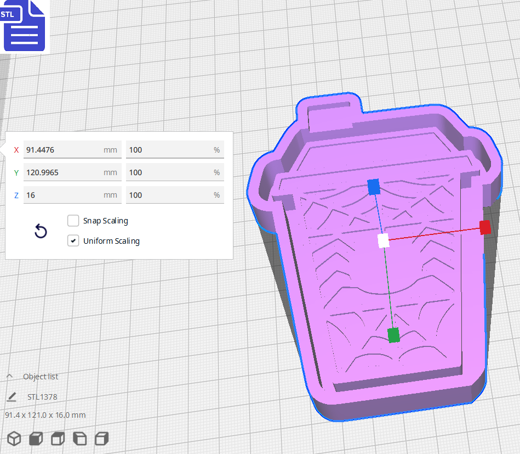Click the Y dimension field showing 120.9965
This screenshot has height=454, width=520.
point(72,172)
